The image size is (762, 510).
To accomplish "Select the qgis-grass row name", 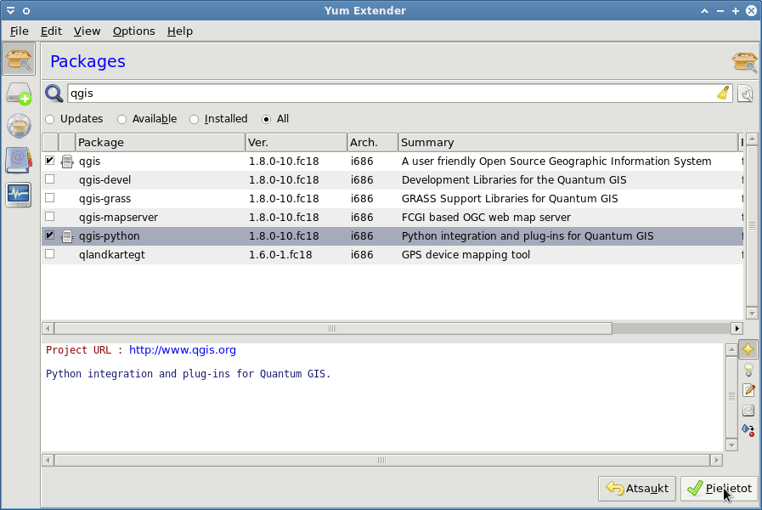I will point(105,199).
